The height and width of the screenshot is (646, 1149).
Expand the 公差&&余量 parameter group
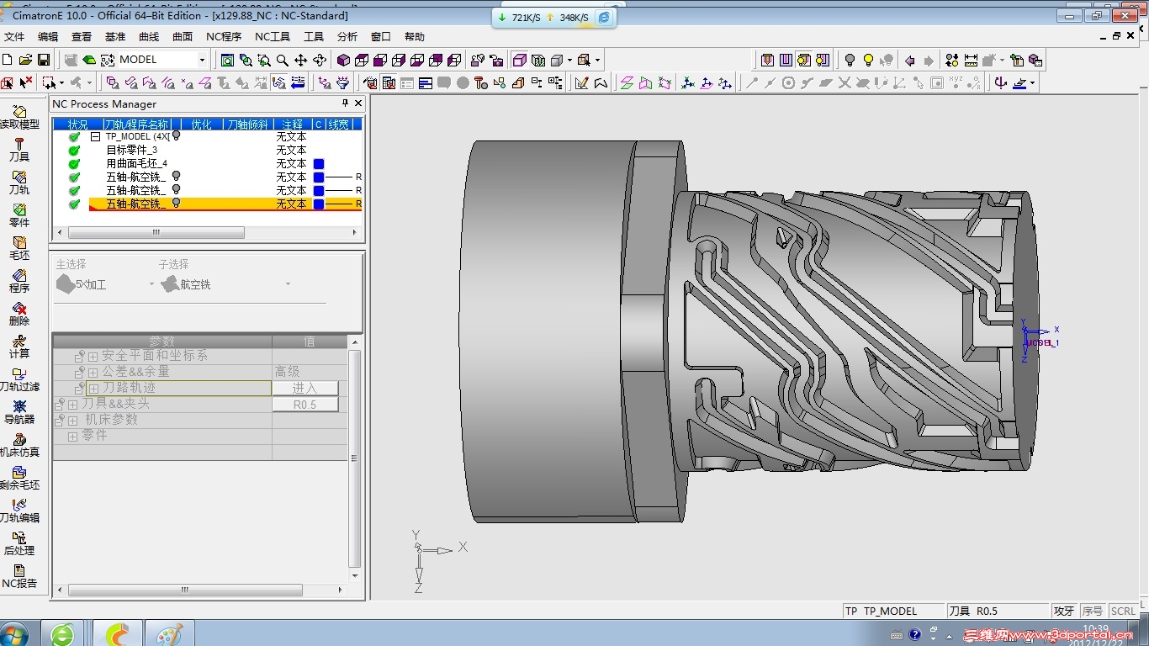pyautogui.click(x=93, y=373)
